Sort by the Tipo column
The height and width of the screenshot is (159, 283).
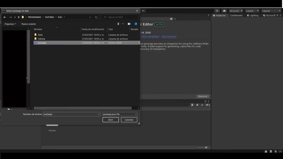(111, 29)
